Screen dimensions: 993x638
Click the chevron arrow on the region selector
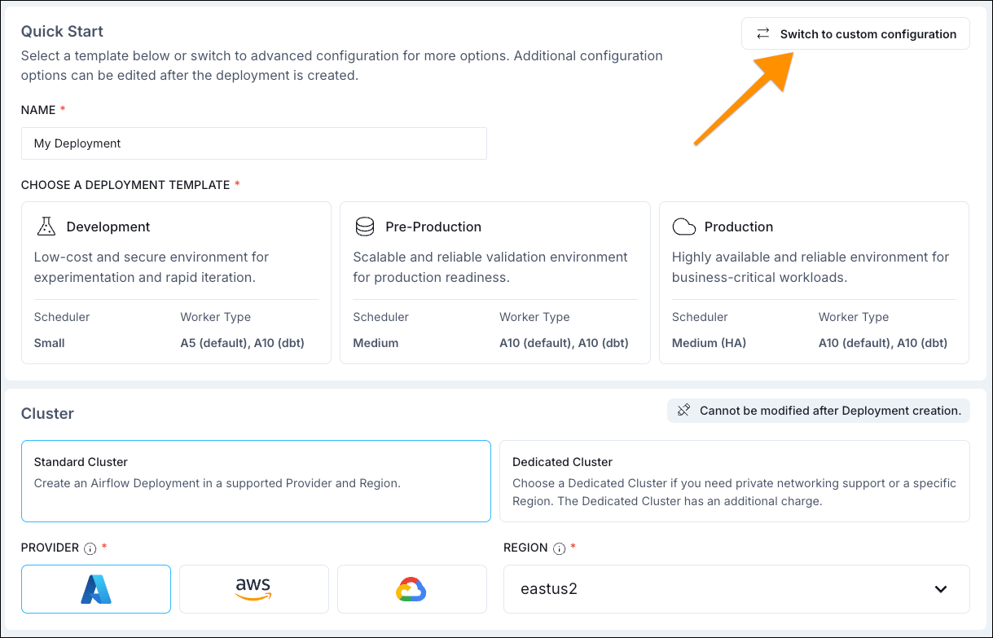[x=941, y=588]
